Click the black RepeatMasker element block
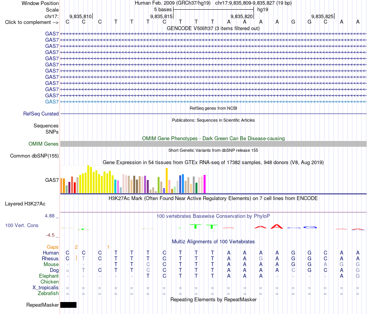The height and width of the screenshot is (314, 367). pyautogui.click(x=68, y=305)
